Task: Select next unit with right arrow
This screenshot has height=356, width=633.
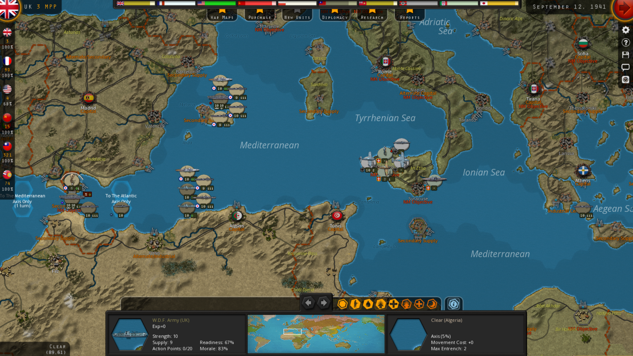Action: tap(324, 303)
